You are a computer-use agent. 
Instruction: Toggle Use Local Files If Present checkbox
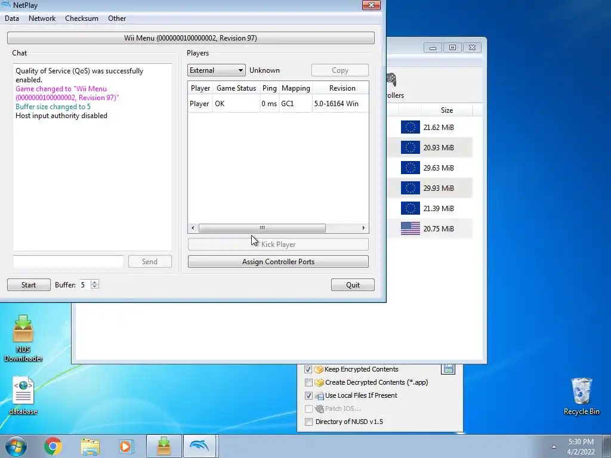point(308,396)
